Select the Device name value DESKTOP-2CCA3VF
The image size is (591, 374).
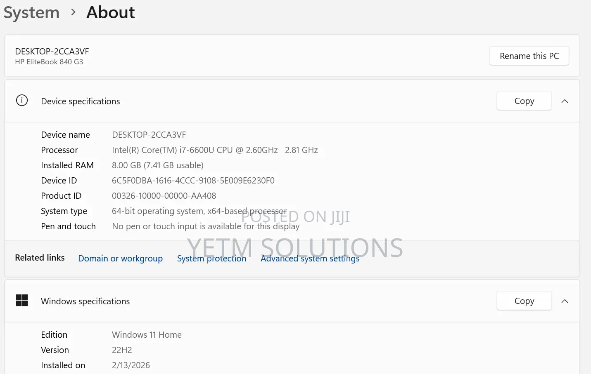click(149, 135)
